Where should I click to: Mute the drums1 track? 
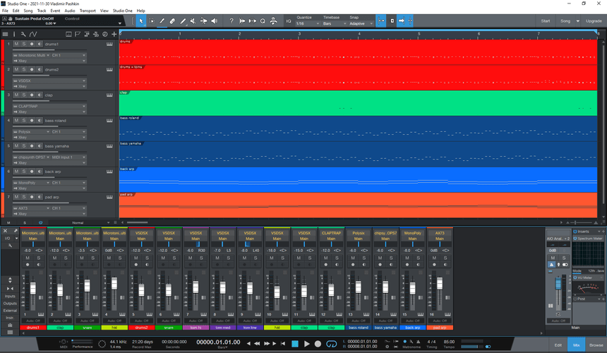[16, 44]
